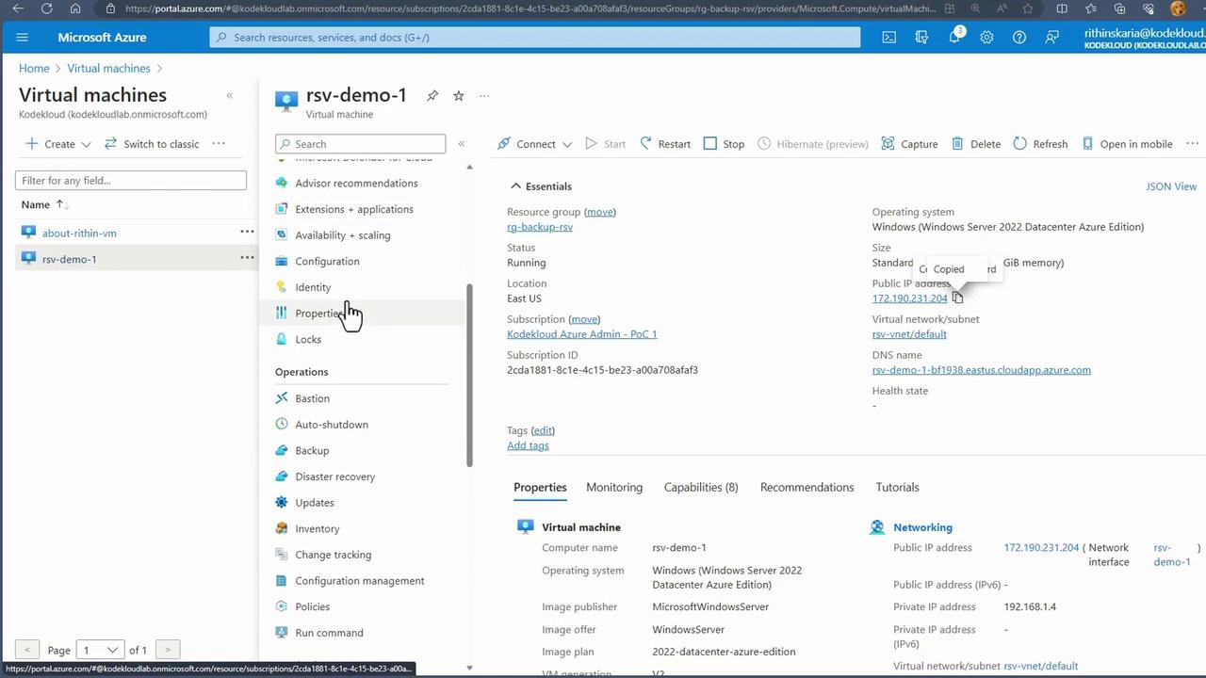Open the feedback icon in the Azure header
Image resolution: width=1206 pixels, height=678 pixels.
pyautogui.click(x=1051, y=38)
